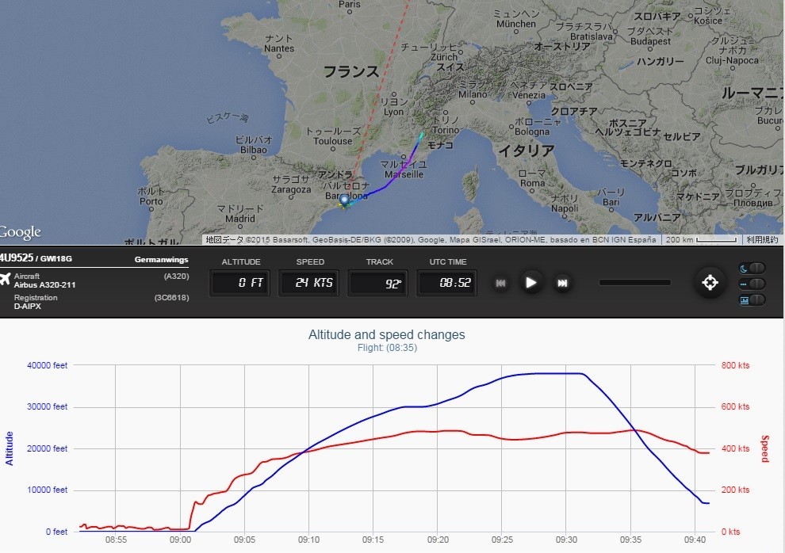Click the fast-forward playback icon
Image resolution: width=785 pixels, height=553 pixels.
pos(562,283)
